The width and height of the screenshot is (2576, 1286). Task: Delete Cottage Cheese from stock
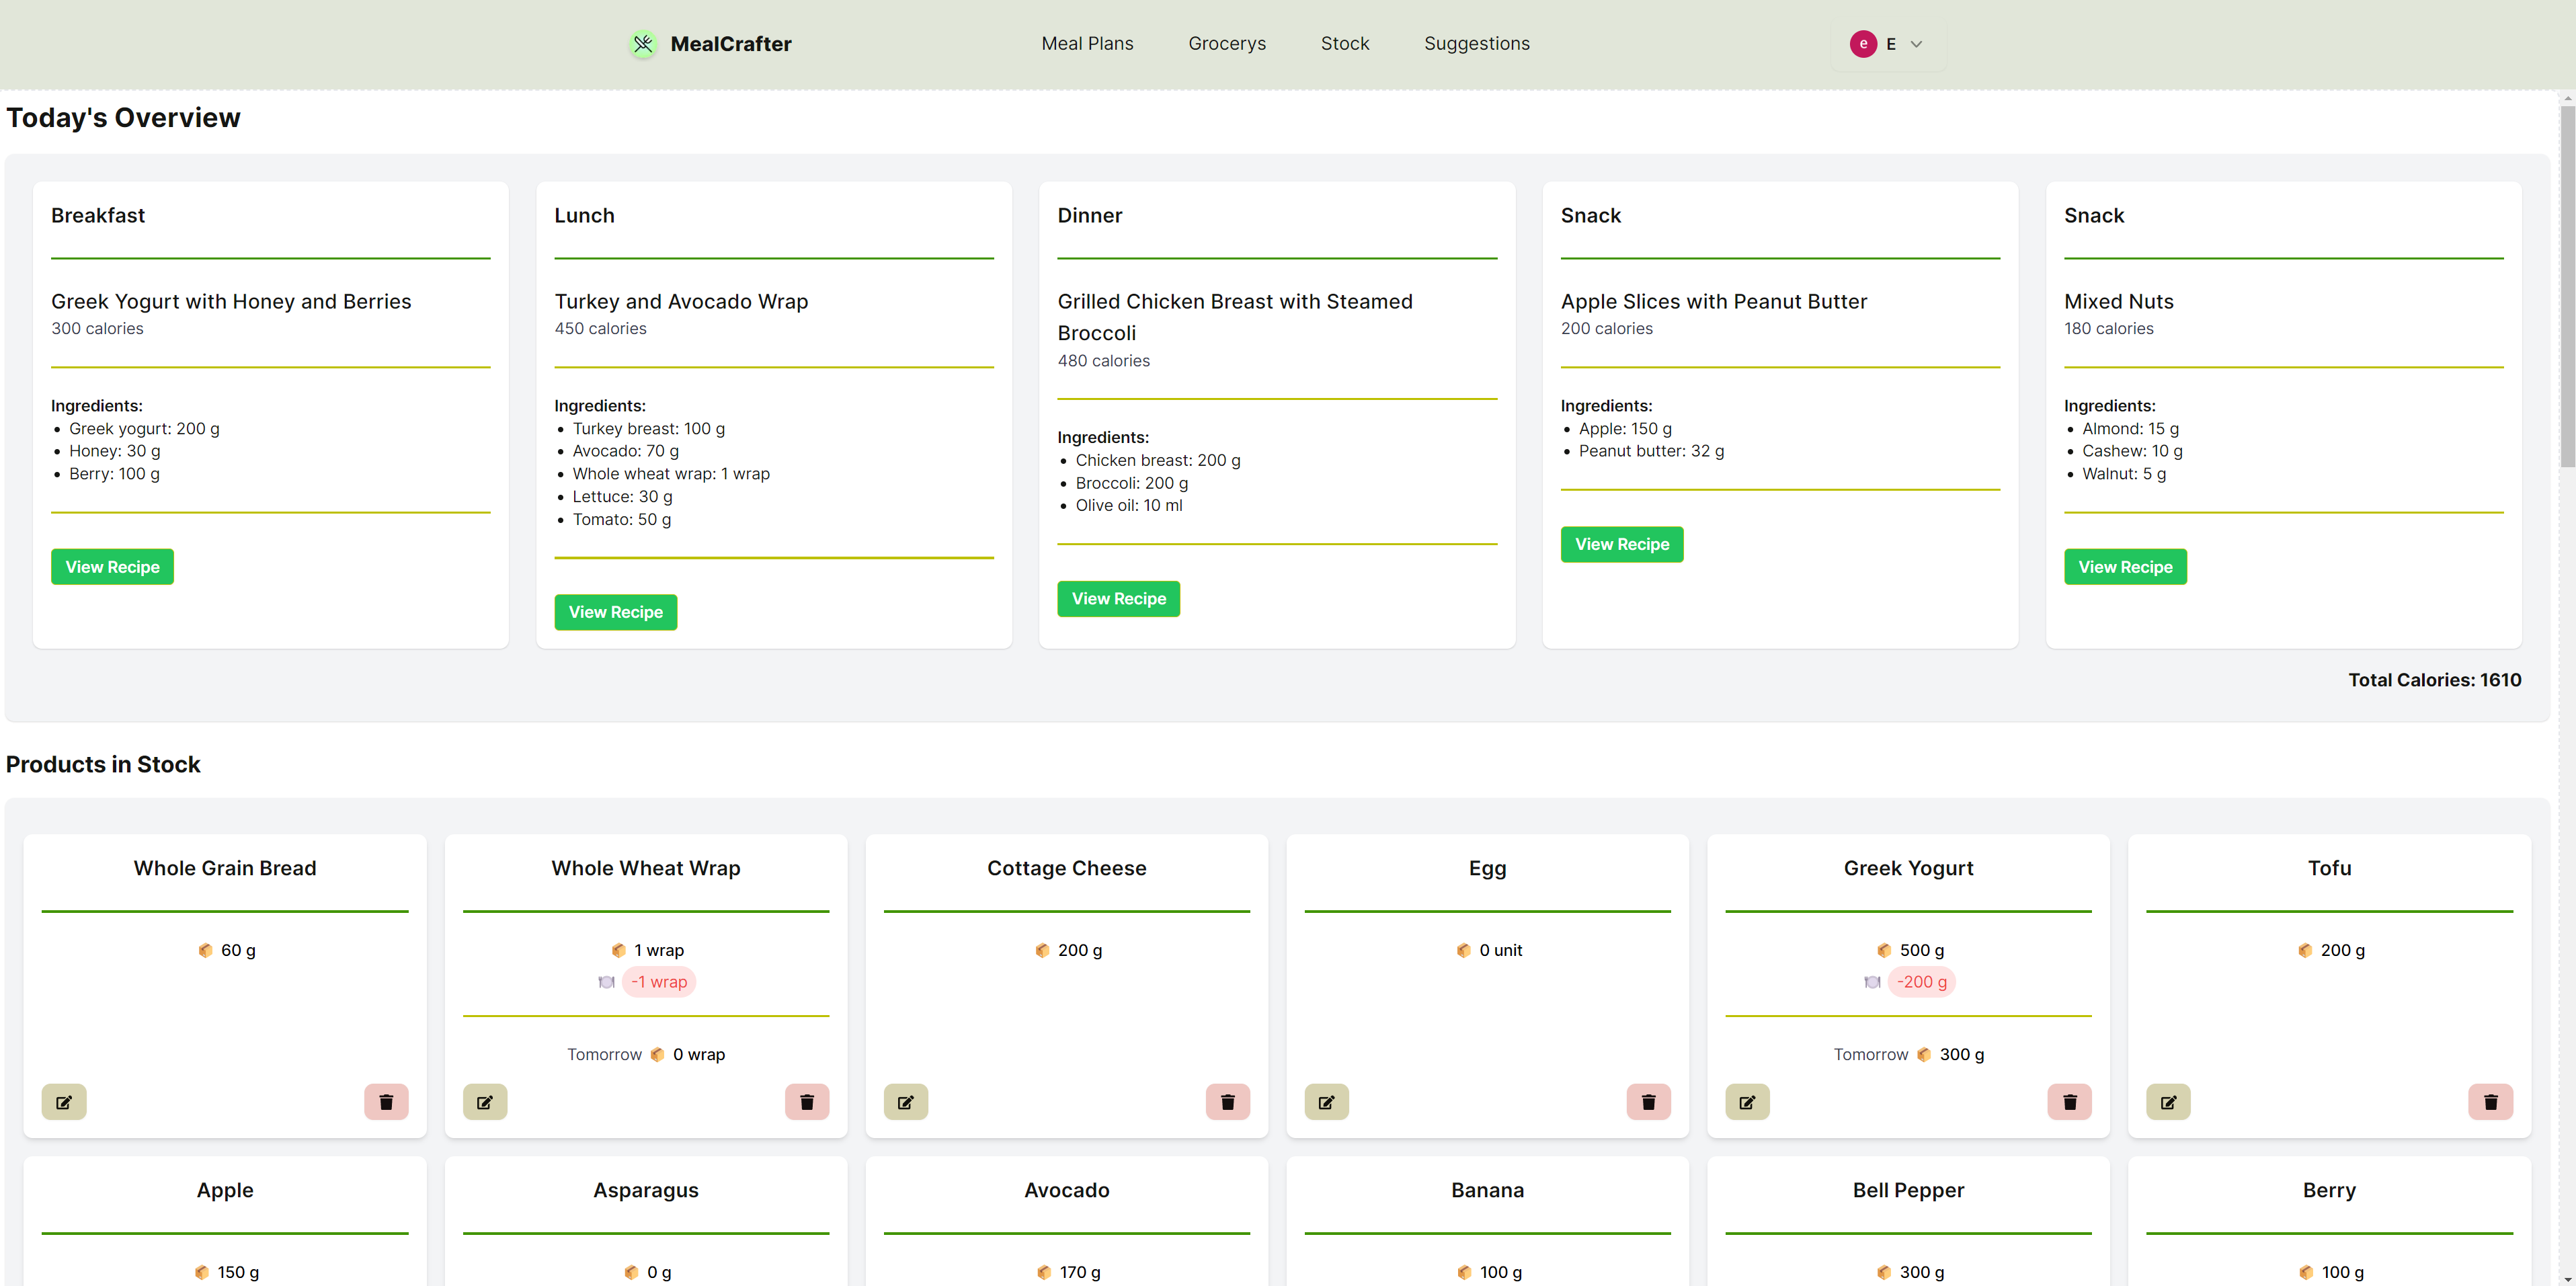[x=1228, y=1102]
